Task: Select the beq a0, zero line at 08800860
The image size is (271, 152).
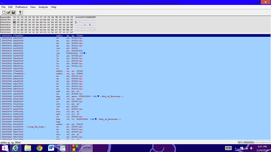Action: pos(135,96)
